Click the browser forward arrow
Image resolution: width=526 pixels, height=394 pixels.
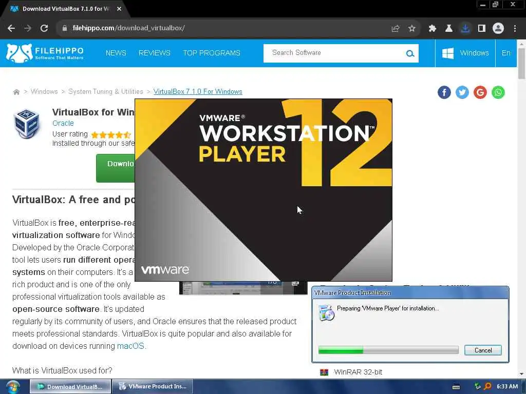[28, 28]
